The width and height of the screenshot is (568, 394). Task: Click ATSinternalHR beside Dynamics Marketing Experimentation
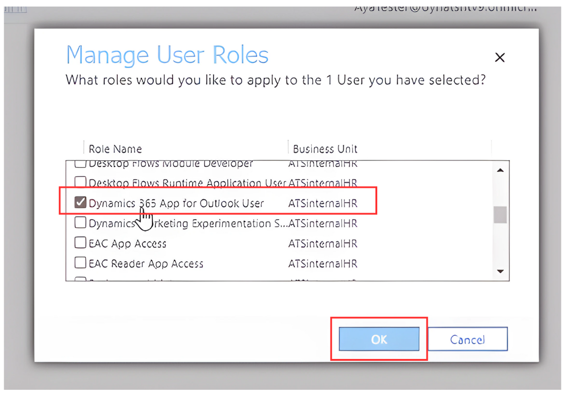coord(323,223)
